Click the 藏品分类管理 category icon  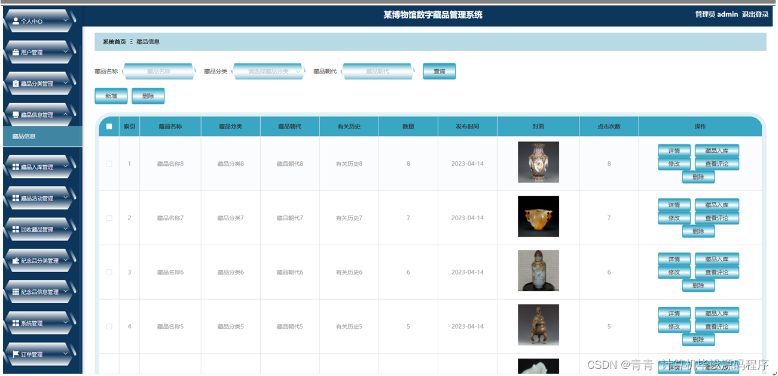[x=16, y=82]
